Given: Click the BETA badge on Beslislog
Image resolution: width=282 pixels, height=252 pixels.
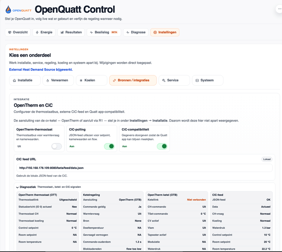Looking at the screenshot, I should click(x=114, y=32).
